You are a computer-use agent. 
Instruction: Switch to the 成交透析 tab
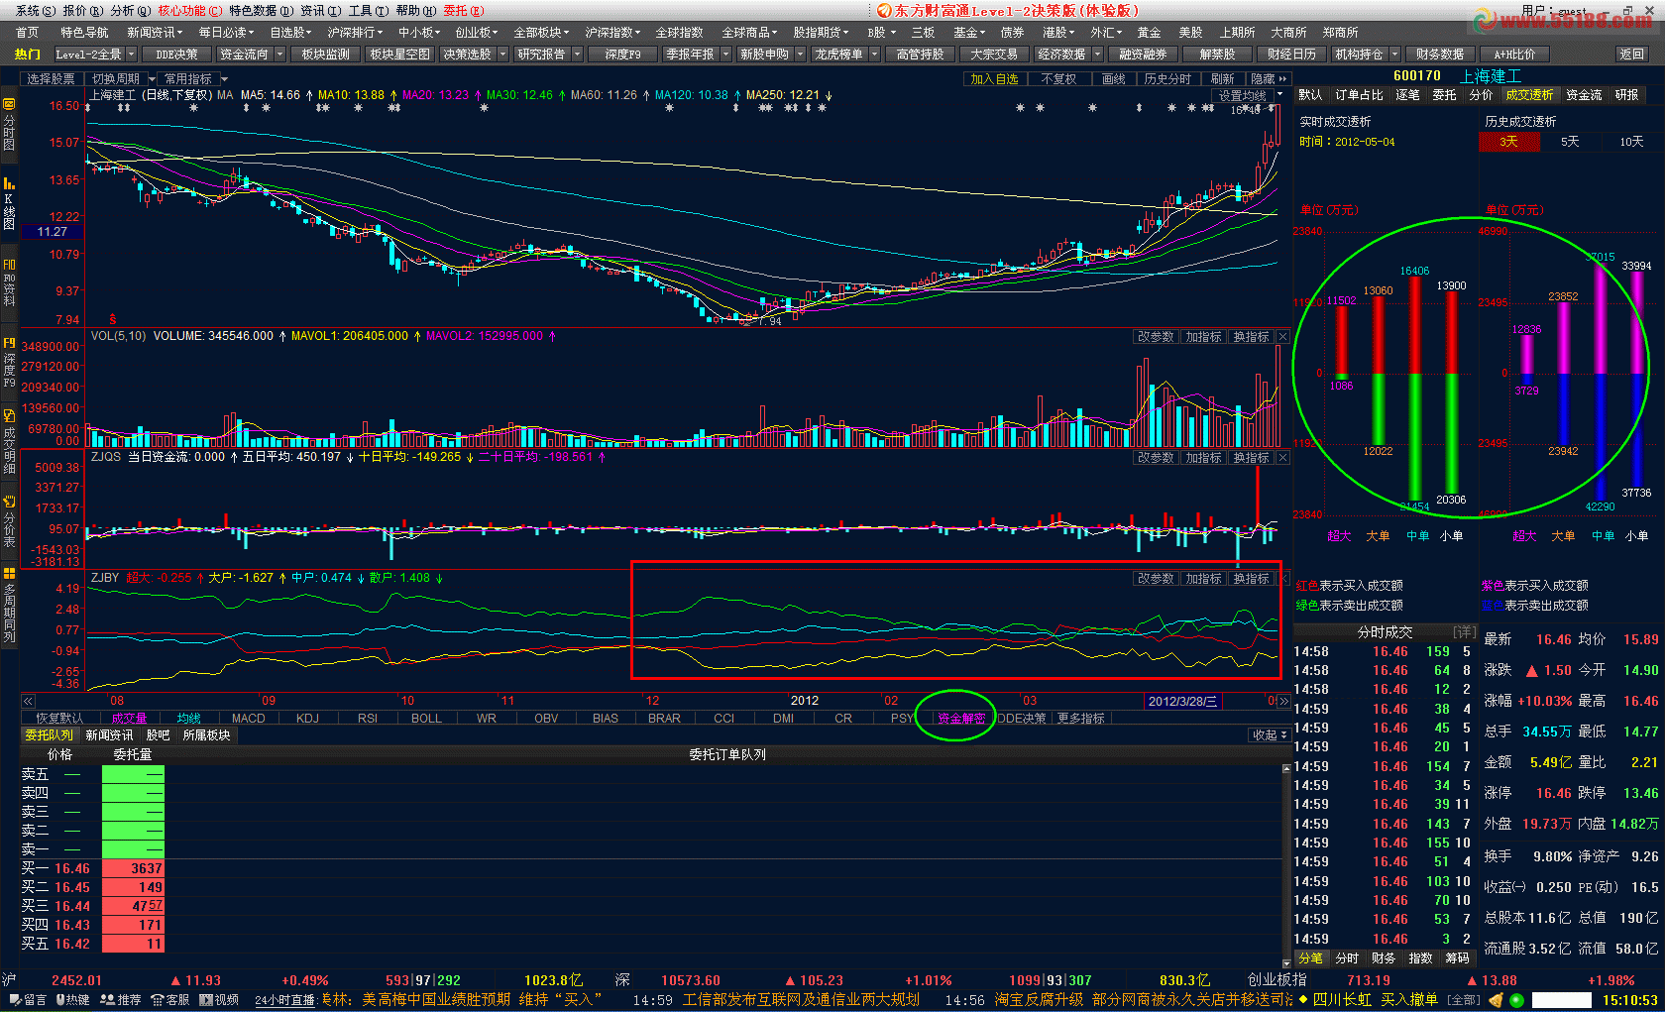[x=1529, y=95]
